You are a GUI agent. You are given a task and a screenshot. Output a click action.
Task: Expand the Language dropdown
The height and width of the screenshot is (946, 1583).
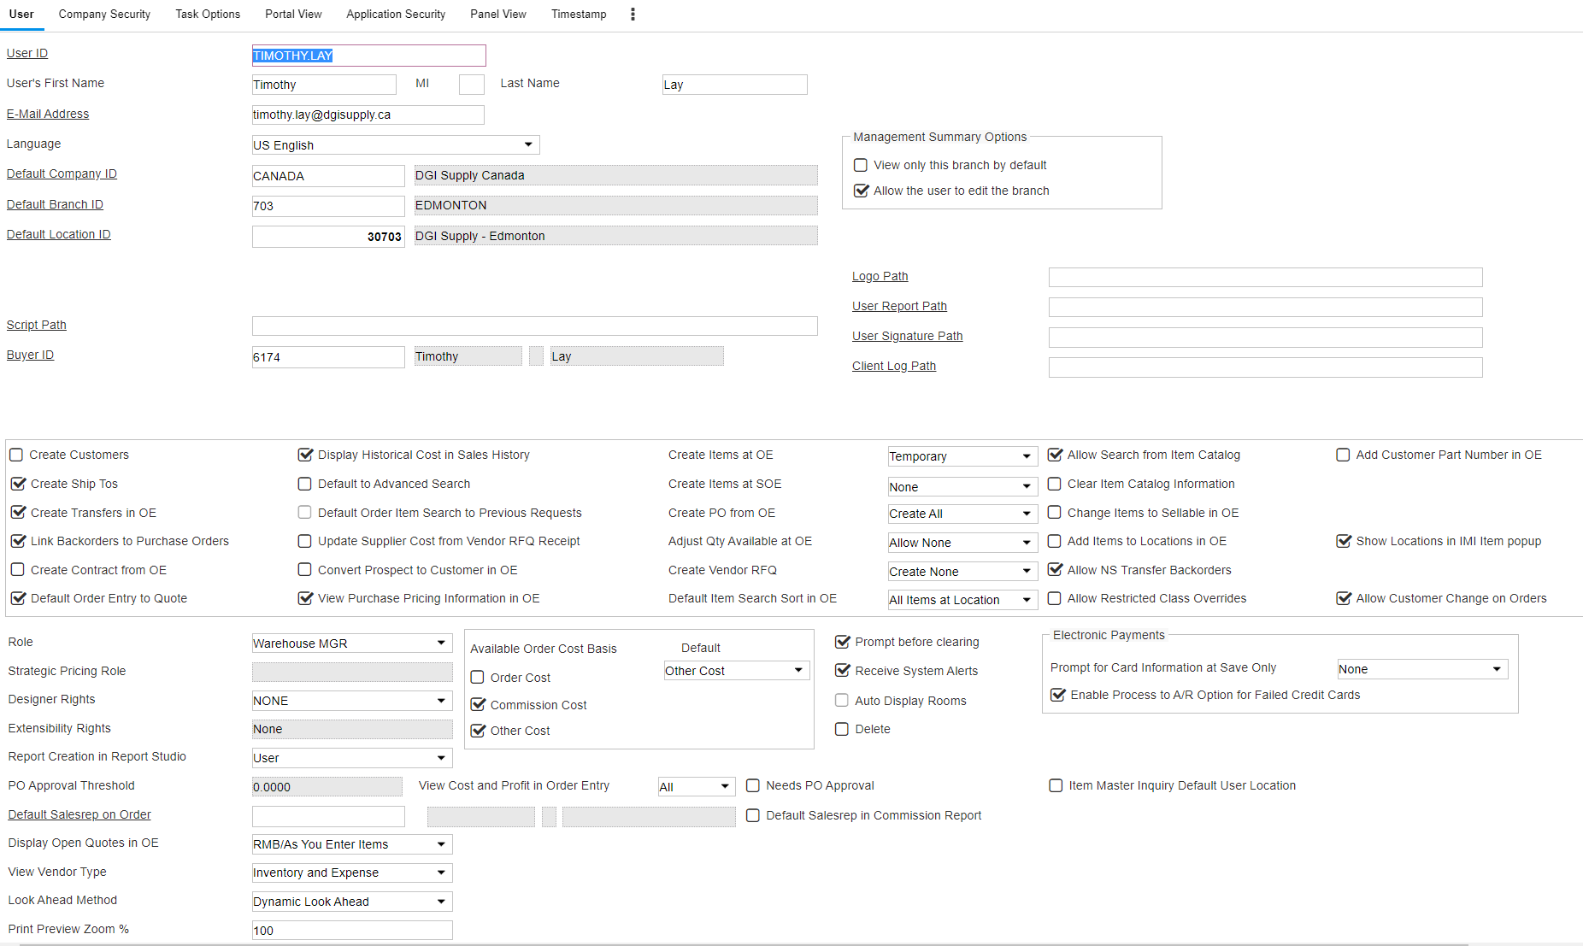click(x=396, y=145)
